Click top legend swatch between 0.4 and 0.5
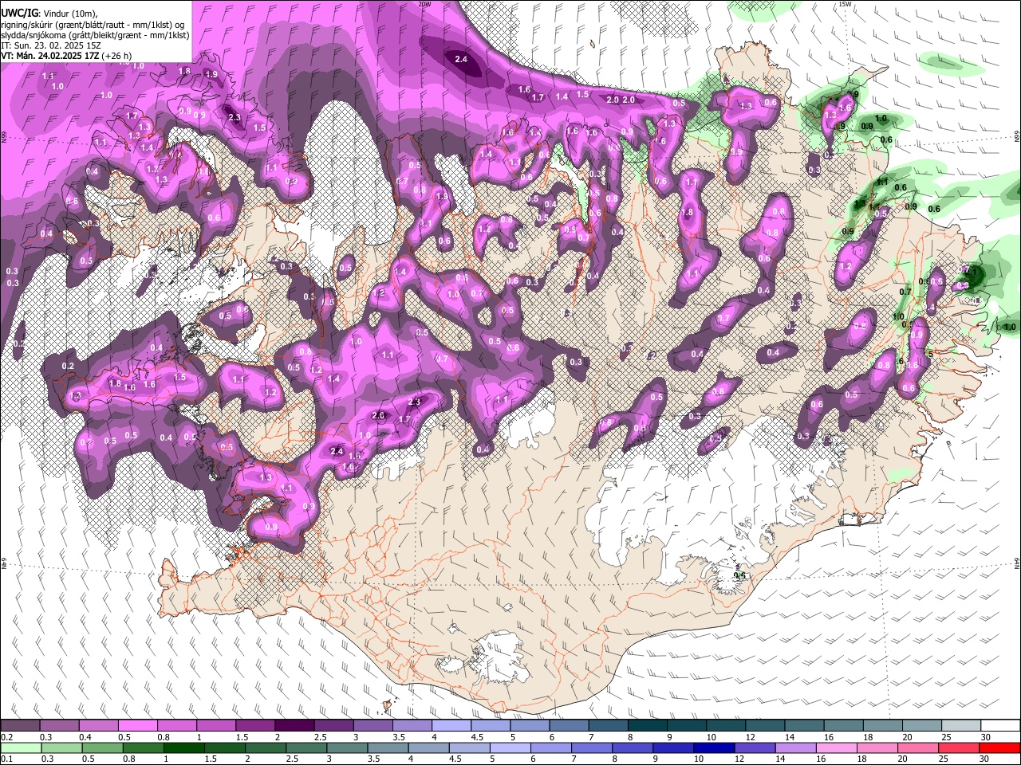This screenshot has height=765, width=1021. coord(98,726)
